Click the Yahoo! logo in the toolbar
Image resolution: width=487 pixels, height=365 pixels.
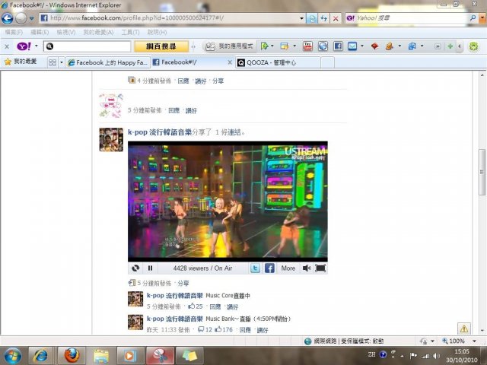click(24, 46)
